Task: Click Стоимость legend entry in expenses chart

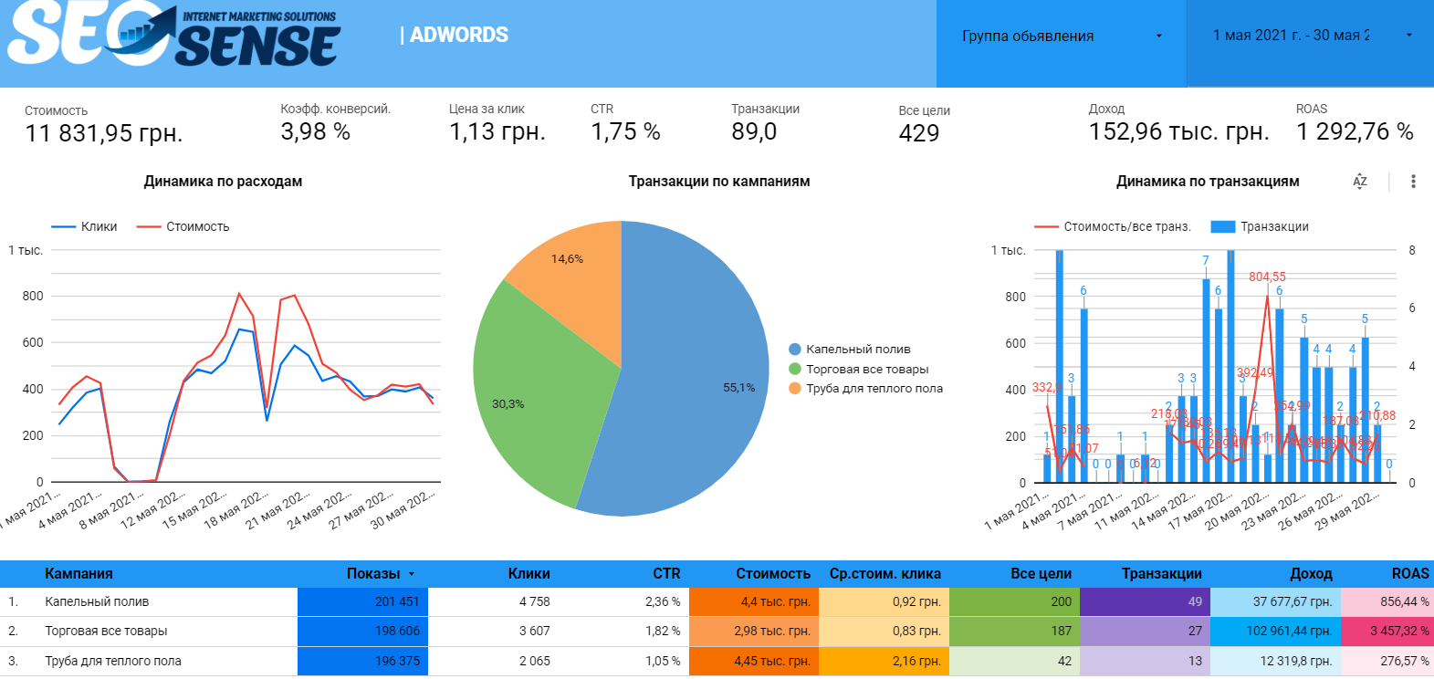Action: tap(183, 226)
